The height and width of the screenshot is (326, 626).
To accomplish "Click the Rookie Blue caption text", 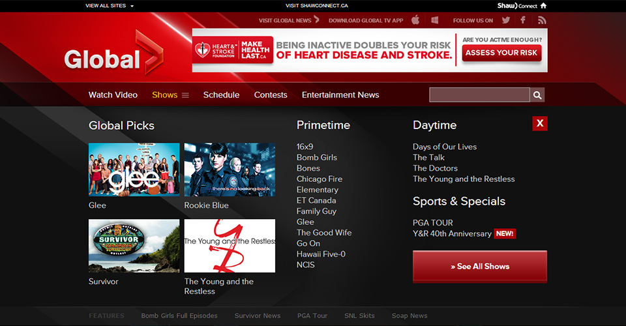I will 207,205.
